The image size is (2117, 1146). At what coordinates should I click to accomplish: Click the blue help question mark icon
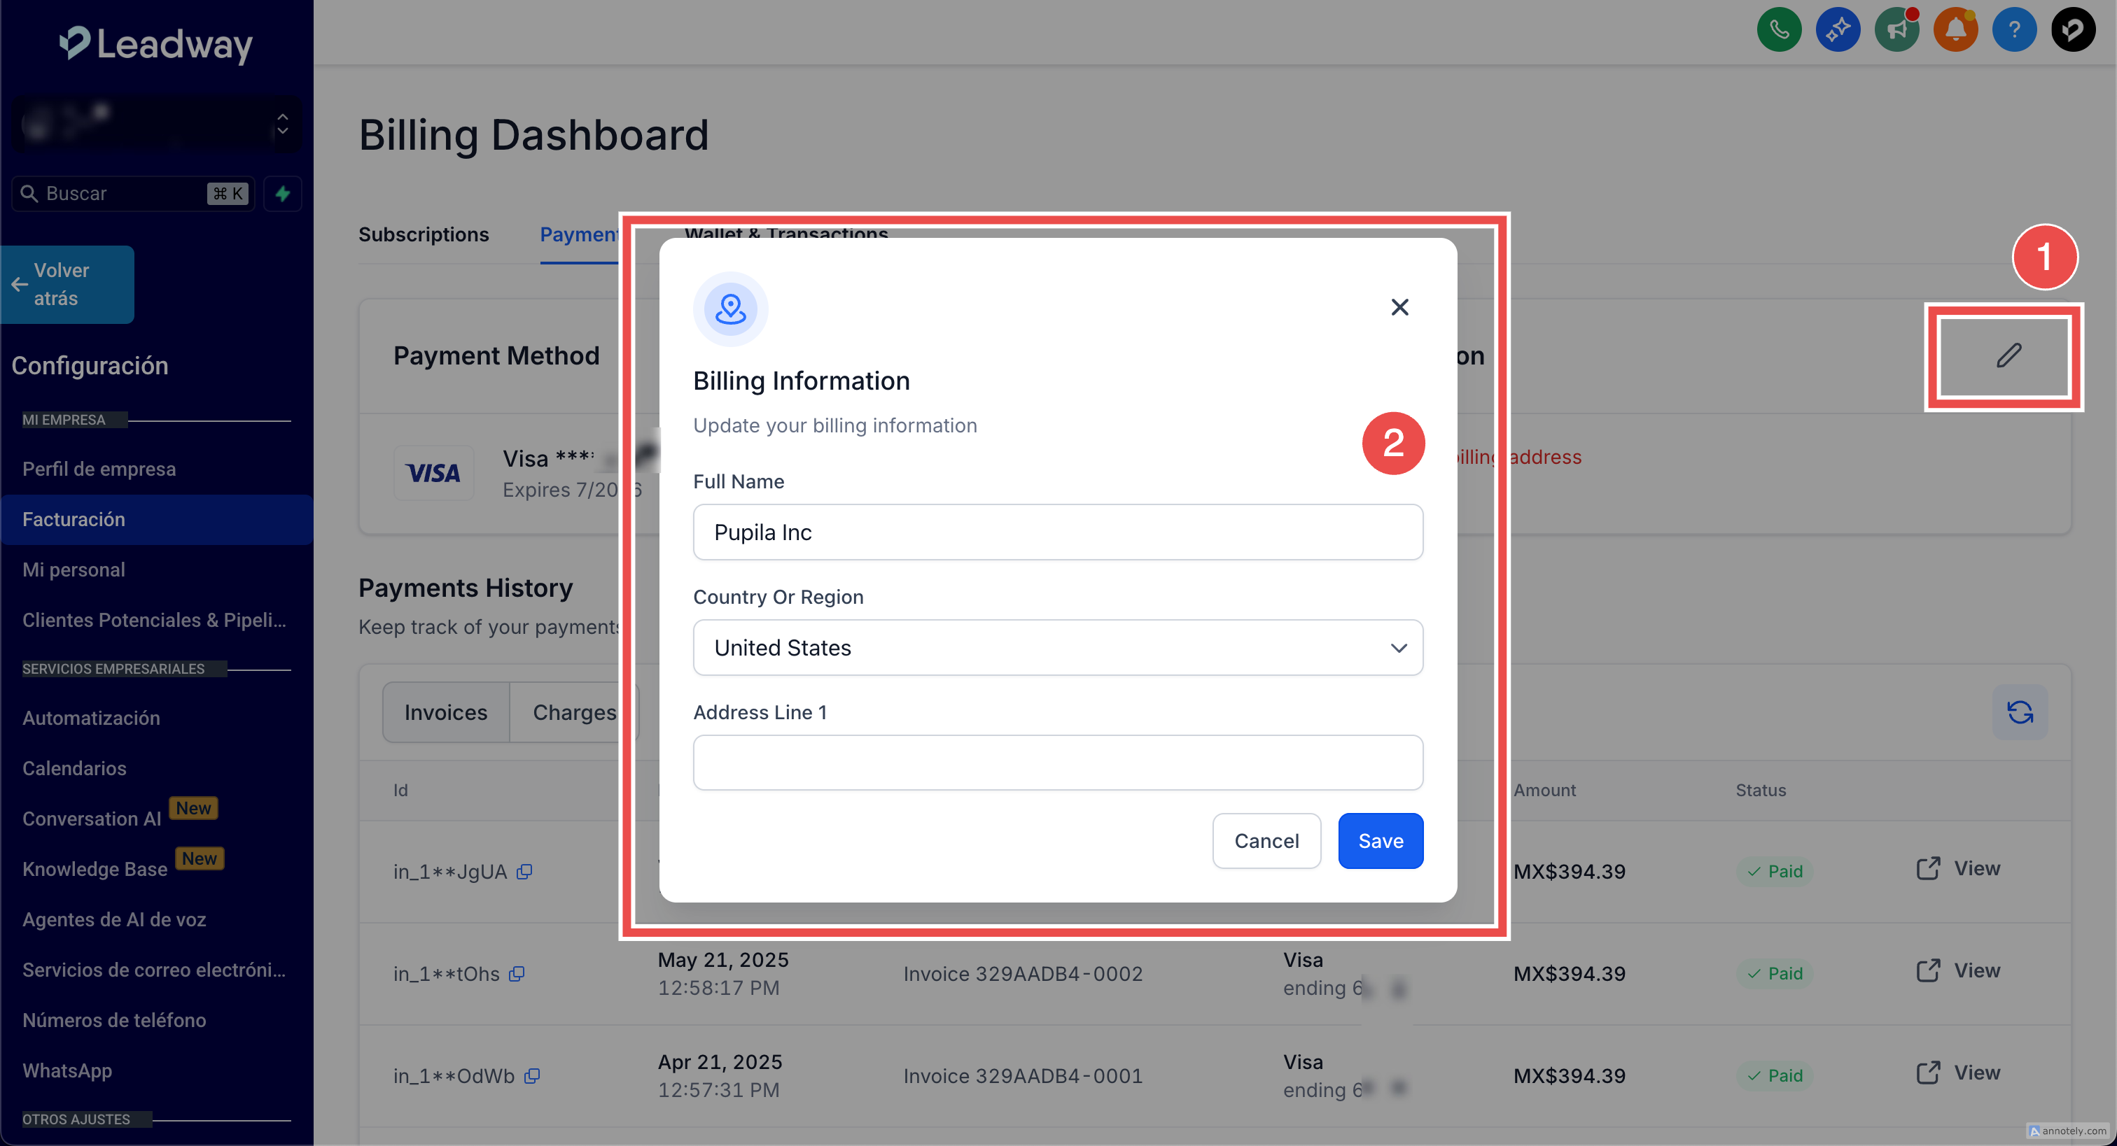[2013, 30]
